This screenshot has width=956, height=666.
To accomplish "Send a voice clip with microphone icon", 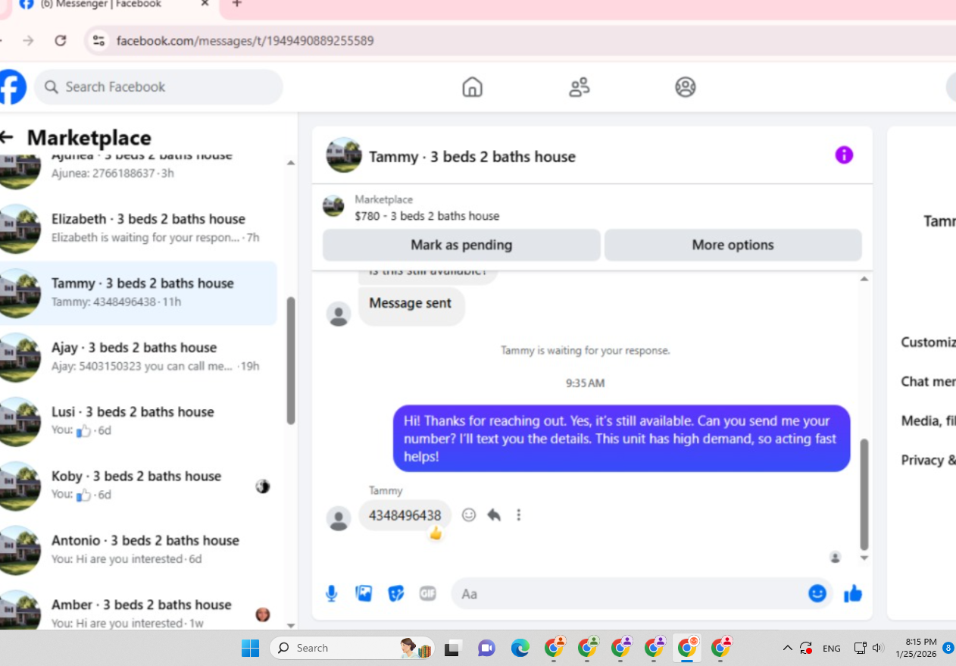I will pos(331,593).
